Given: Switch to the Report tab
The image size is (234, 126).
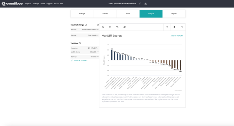Looking at the screenshot, I should (174, 14).
